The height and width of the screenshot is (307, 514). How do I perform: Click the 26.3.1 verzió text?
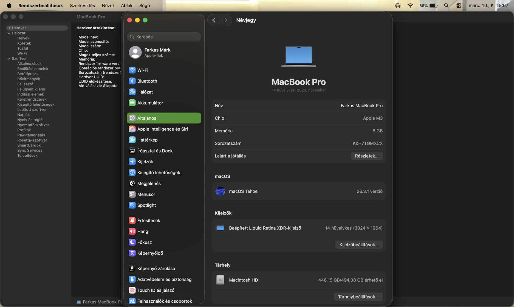[x=369, y=191]
